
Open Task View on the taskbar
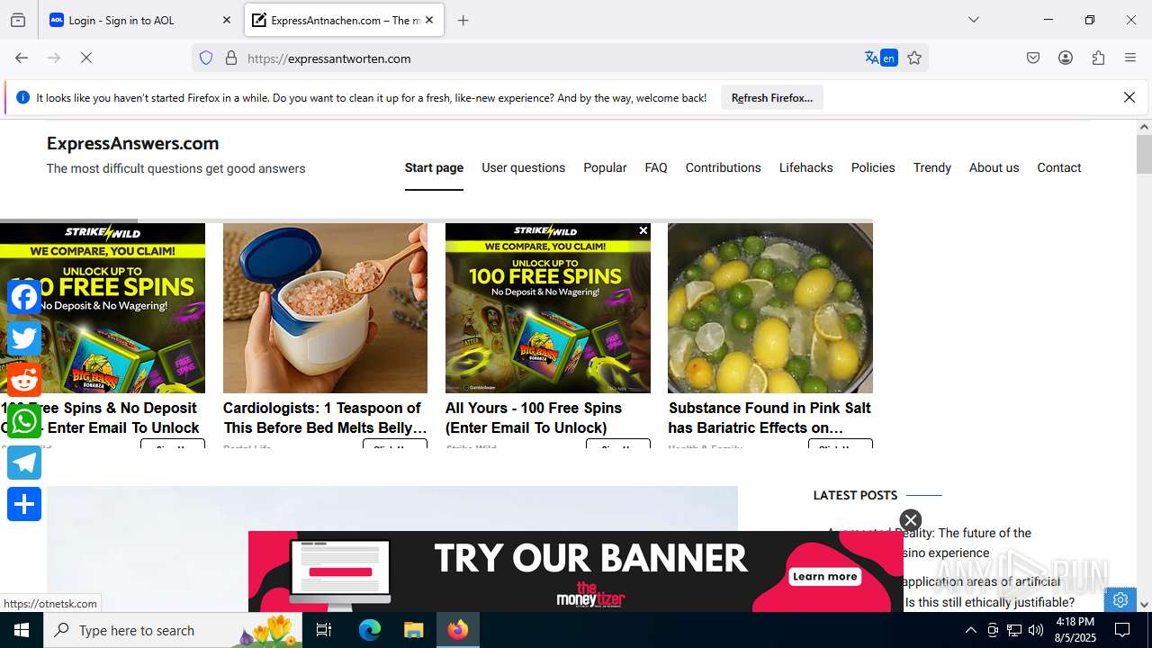[325, 630]
